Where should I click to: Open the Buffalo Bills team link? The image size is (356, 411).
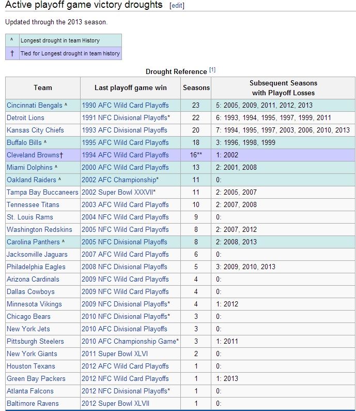click(24, 142)
